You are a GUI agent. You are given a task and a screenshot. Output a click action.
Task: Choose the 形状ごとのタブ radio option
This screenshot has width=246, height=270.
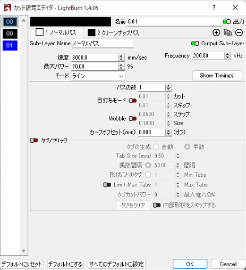tap(148, 175)
